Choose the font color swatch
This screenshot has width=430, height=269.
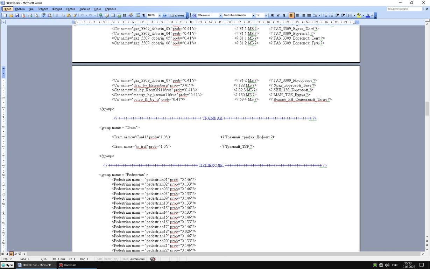(x=368, y=15)
